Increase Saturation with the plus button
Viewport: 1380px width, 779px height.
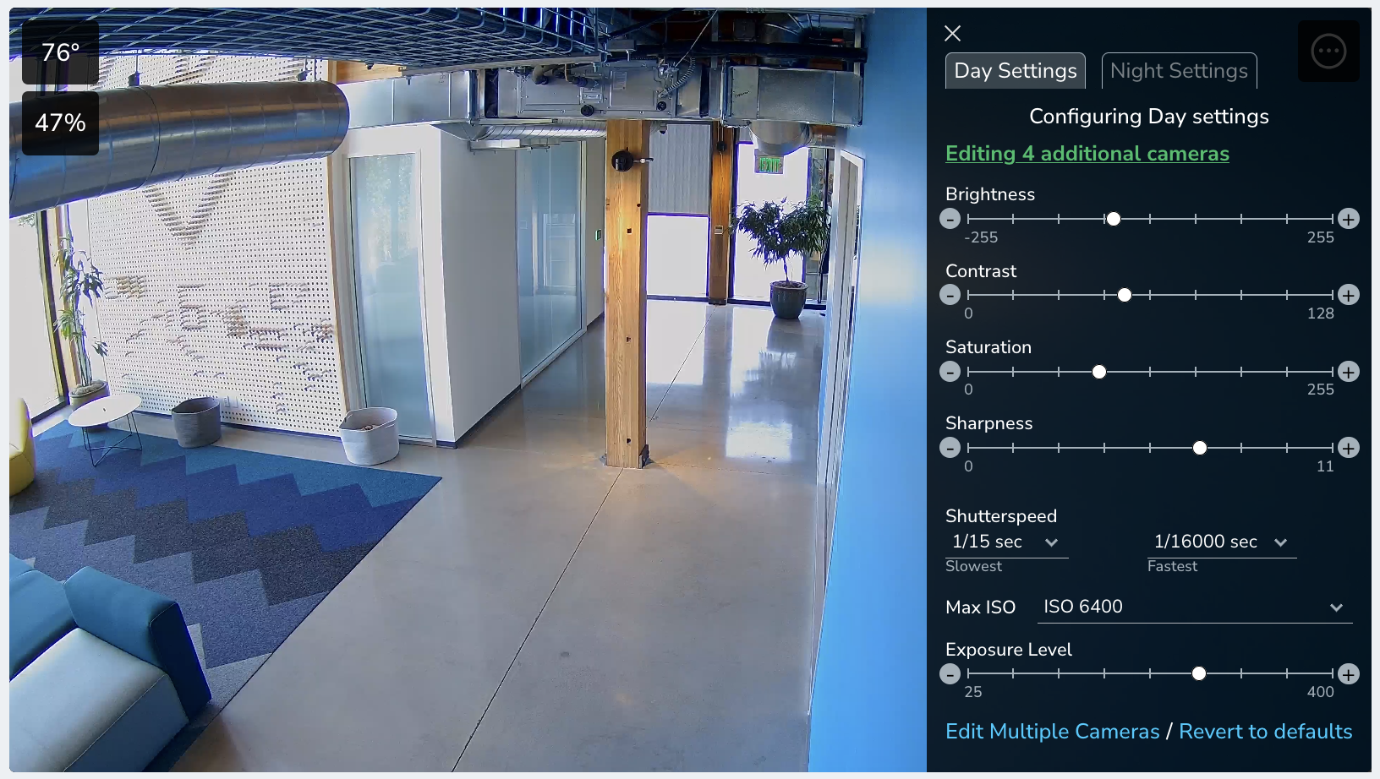click(1349, 372)
